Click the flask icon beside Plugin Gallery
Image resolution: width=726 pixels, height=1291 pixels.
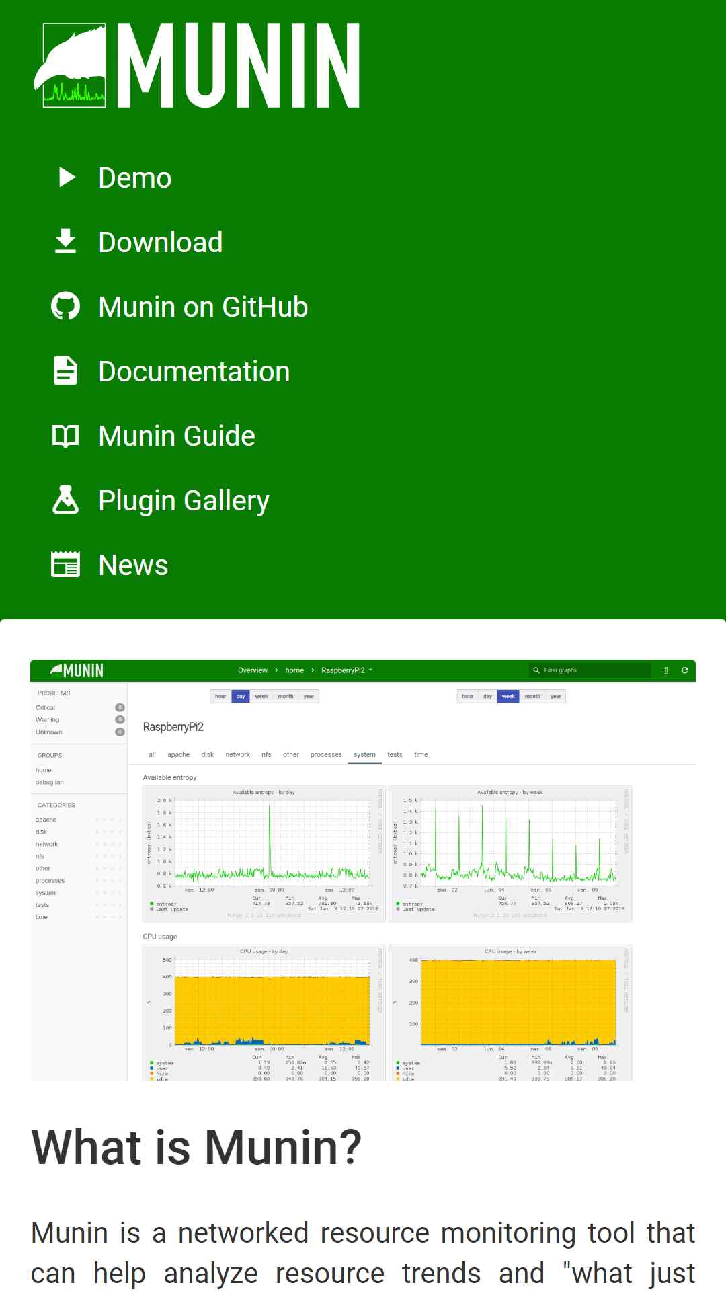click(65, 500)
